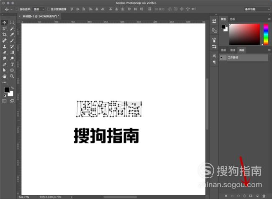Select the Brush tool
The width and height of the screenshot is (272, 199).
(x=12, y=41)
